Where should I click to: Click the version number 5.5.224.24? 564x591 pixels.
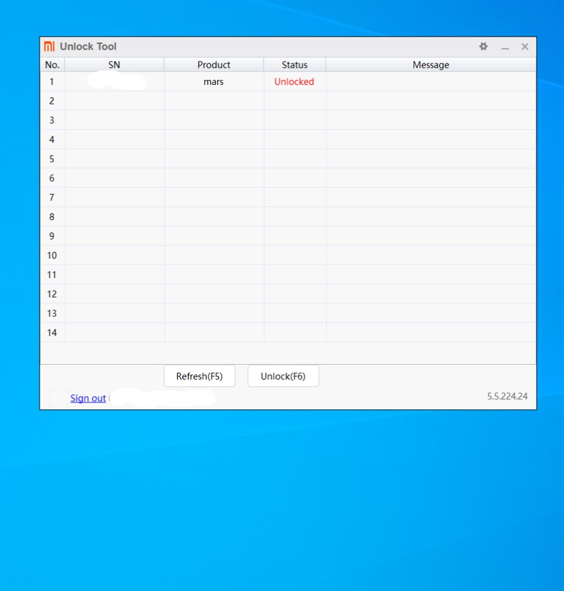(x=507, y=396)
